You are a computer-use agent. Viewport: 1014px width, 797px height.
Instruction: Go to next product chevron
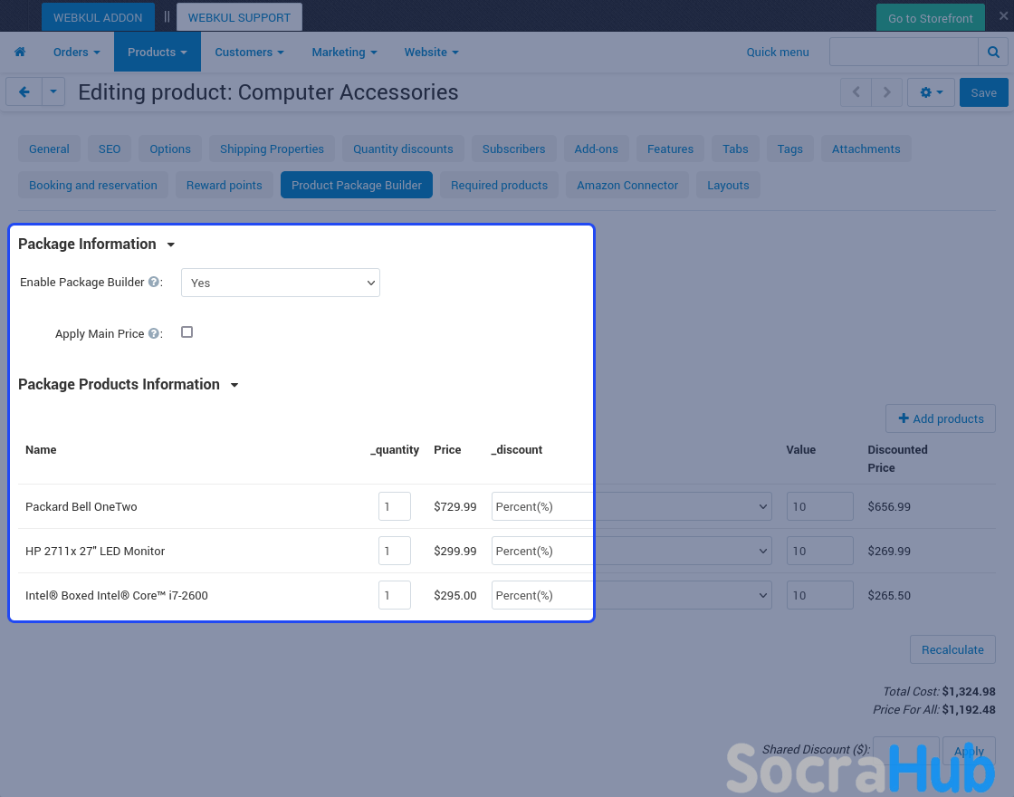point(887,92)
